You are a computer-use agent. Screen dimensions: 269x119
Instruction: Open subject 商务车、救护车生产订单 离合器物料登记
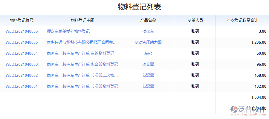click(x=82, y=64)
